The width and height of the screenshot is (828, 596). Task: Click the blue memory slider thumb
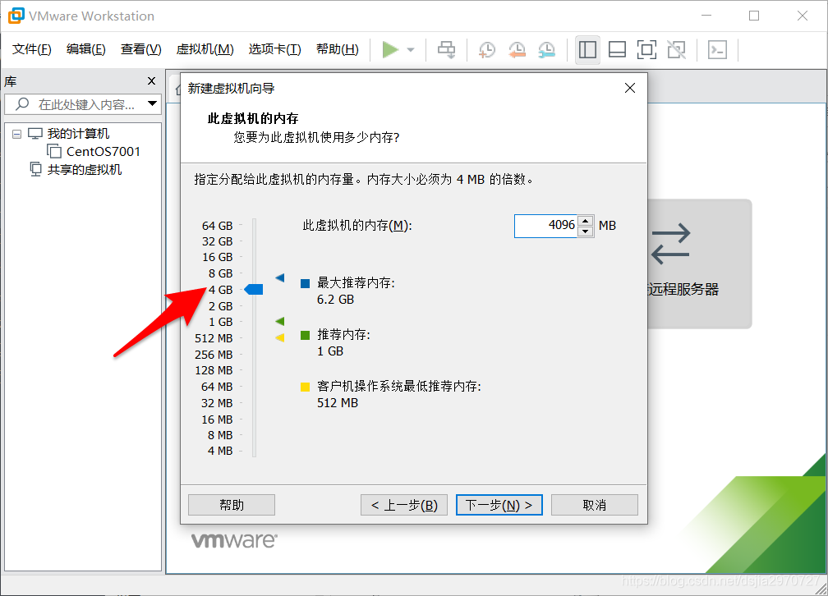coord(254,289)
